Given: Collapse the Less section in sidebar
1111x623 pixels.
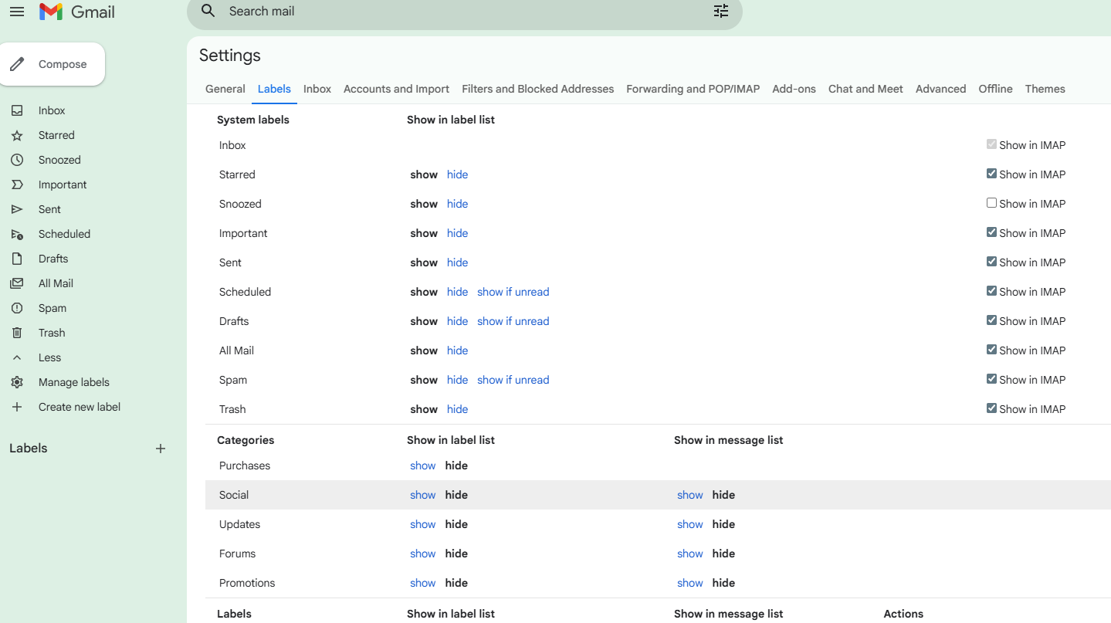Looking at the screenshot, I should (x=17, y=357).
